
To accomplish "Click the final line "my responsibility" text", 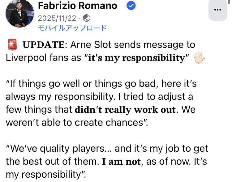I will 45,175.
